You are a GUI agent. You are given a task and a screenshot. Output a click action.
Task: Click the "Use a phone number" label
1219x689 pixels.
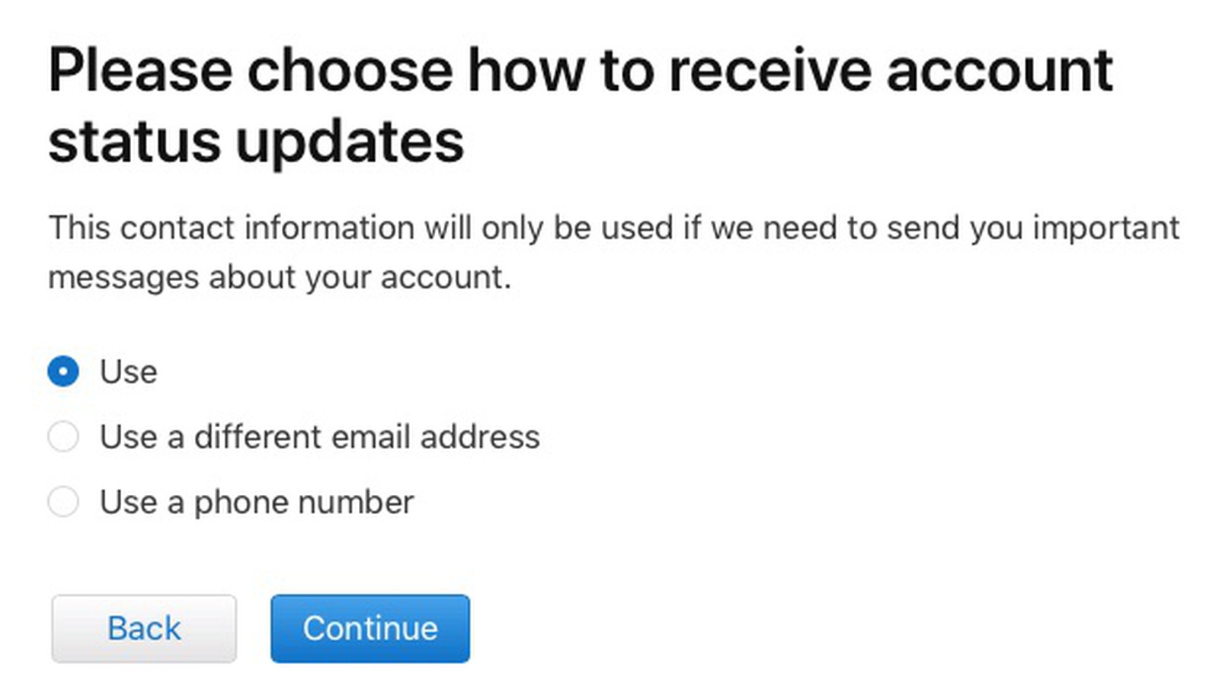[x=257, y=502]
